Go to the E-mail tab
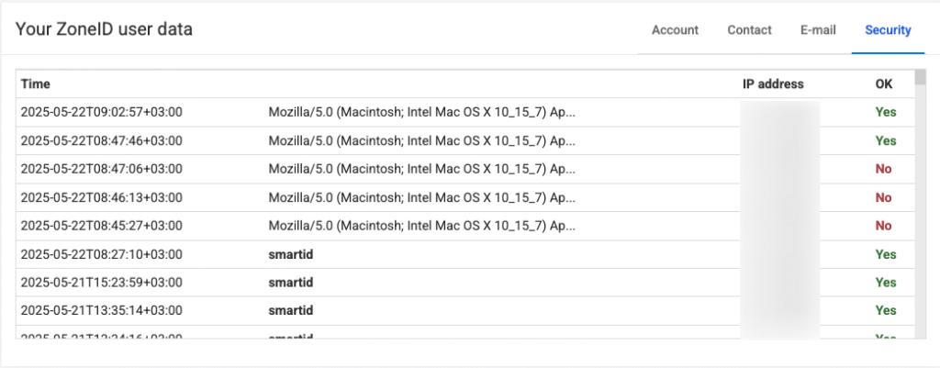 point(818,29)
